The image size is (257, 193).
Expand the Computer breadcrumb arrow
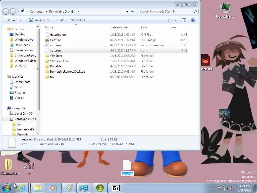(x=46, y=12)
